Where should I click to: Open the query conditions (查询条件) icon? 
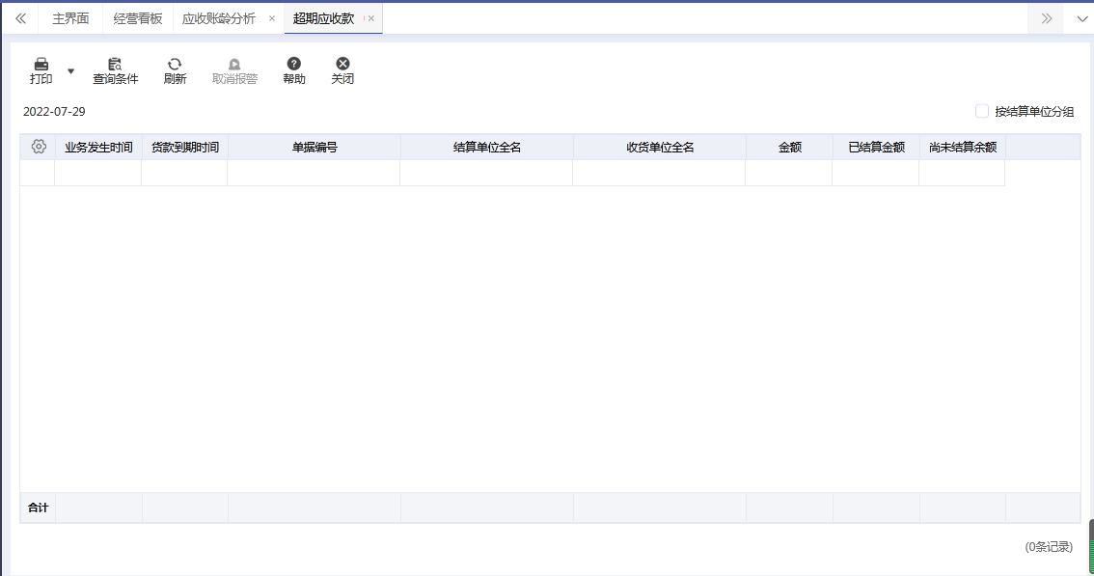tap(115, 64)
